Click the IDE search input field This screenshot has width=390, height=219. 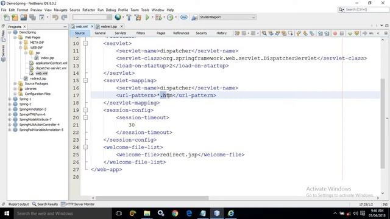[x=366, y=10]
